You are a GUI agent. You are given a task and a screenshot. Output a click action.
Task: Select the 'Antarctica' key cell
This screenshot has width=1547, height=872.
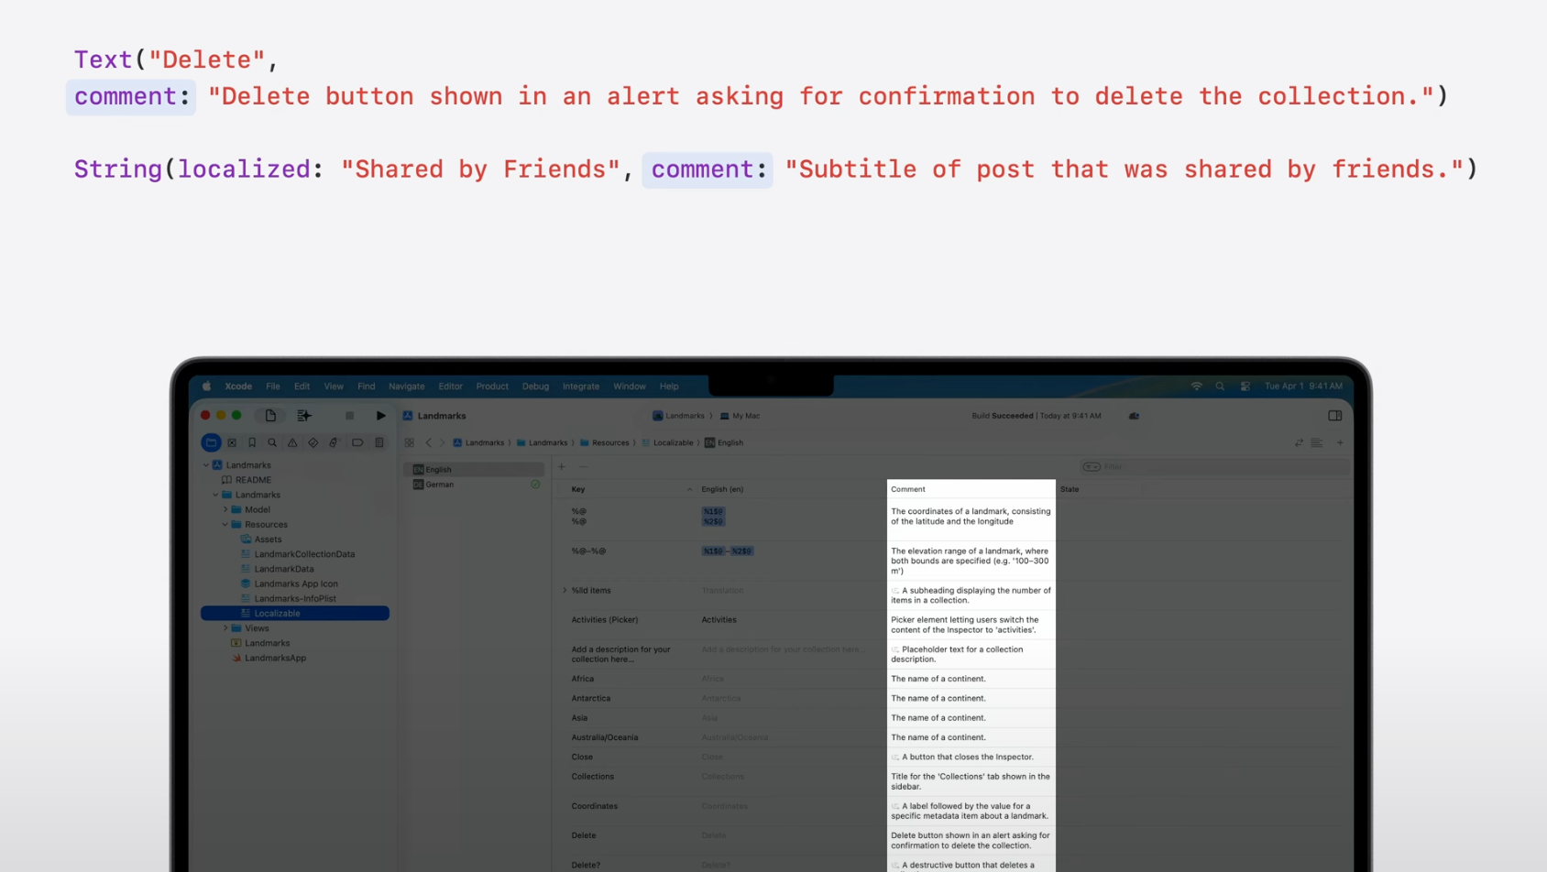pyautogui.click(x=591, y=698)
